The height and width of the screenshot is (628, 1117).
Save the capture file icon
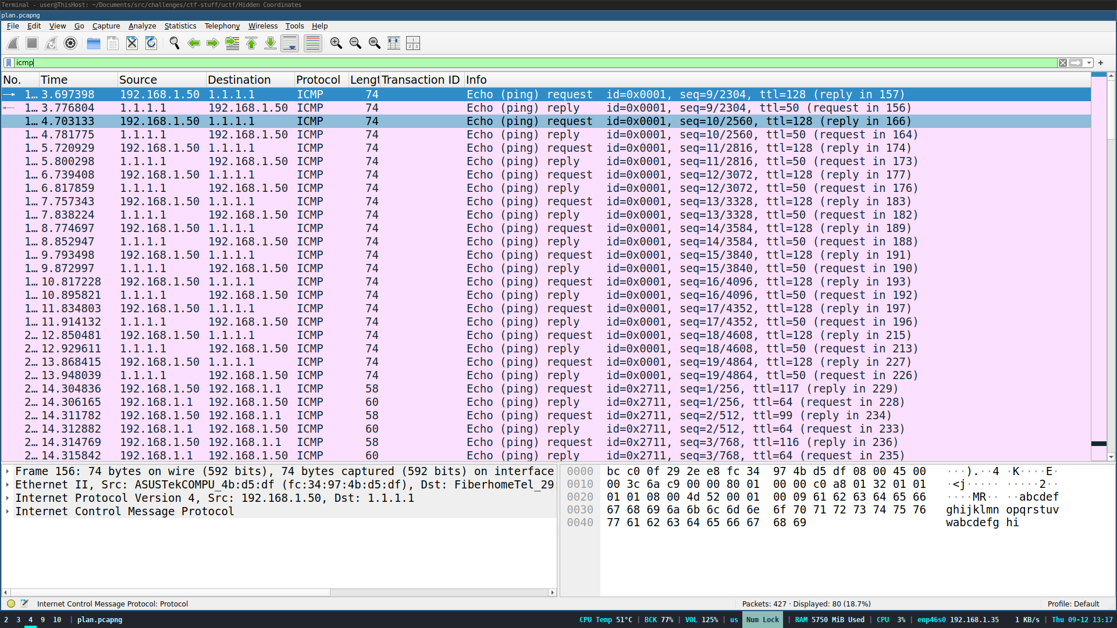click(x=113, y=43)
